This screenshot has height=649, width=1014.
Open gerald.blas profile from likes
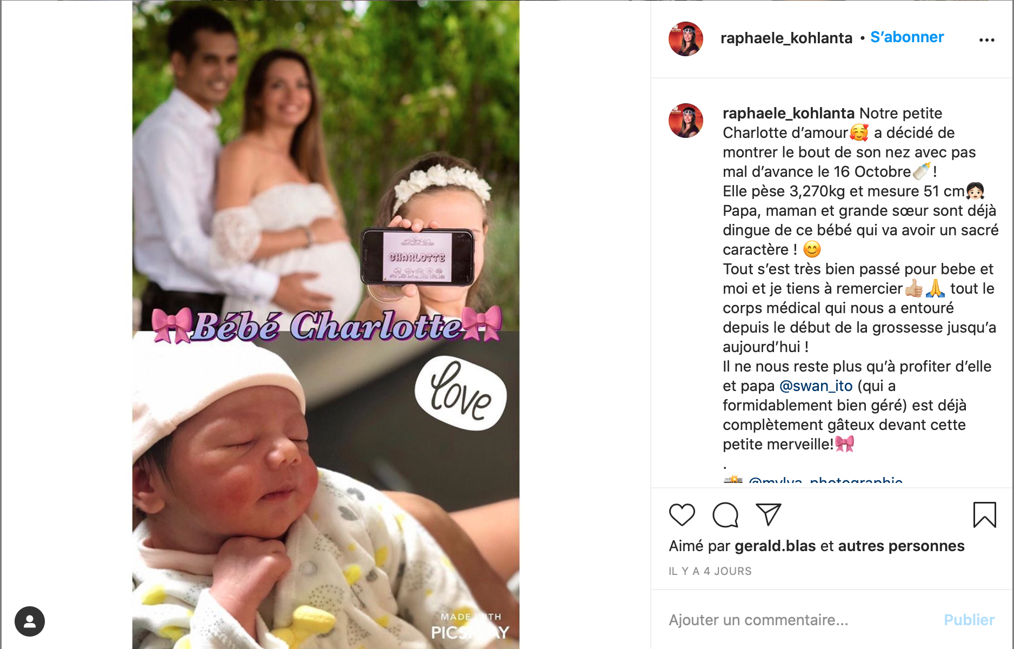click(775, 546)
